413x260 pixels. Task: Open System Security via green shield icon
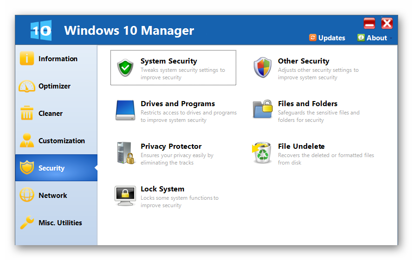point(125,68)
